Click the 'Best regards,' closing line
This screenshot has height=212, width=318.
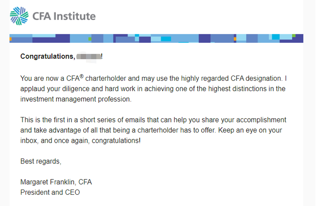[x=41, y=161]
